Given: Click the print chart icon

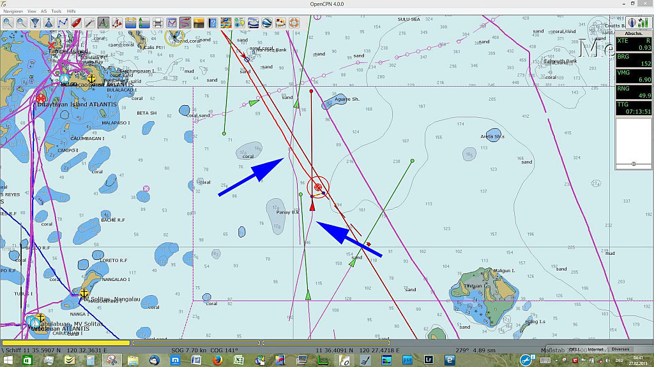Looking at the screenshot, I should (x=158, y=23).
